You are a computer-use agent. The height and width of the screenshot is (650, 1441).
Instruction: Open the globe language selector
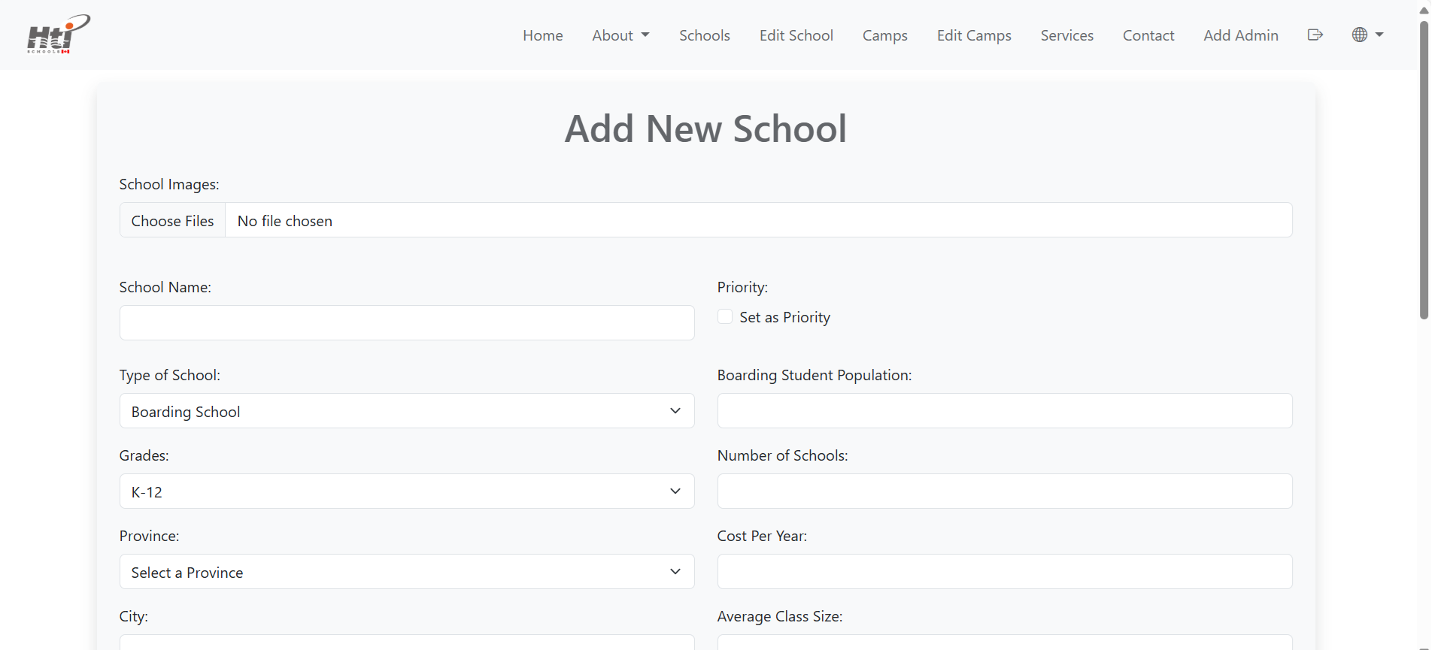point(1367,35)
